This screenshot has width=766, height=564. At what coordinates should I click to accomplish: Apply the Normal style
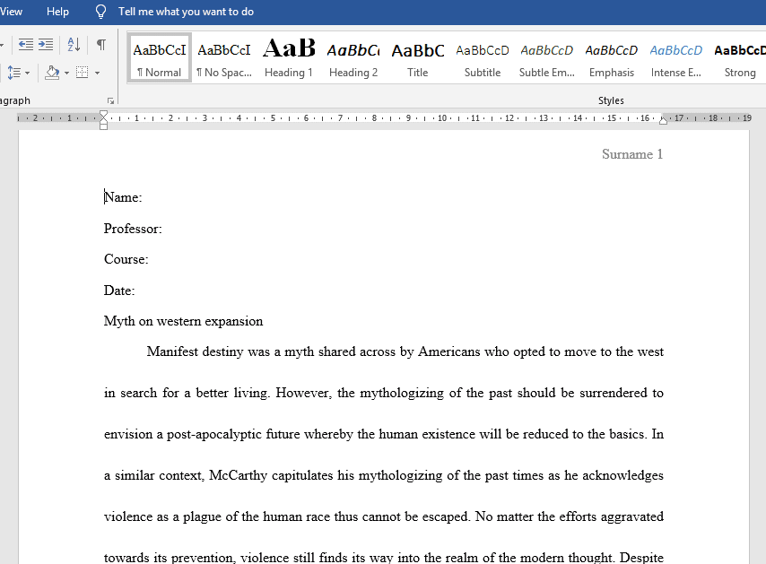[159, 58]
